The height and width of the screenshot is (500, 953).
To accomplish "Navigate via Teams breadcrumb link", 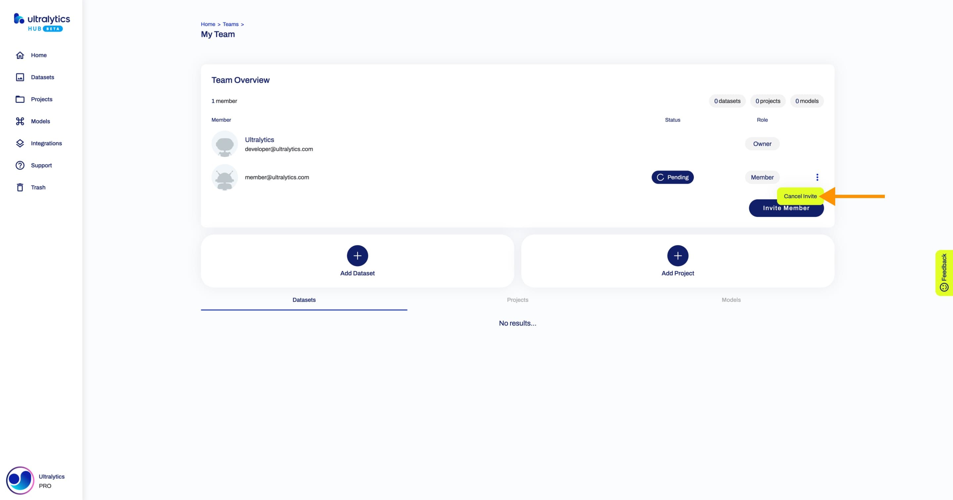I will pyautogui.click(x=230, y=24).
